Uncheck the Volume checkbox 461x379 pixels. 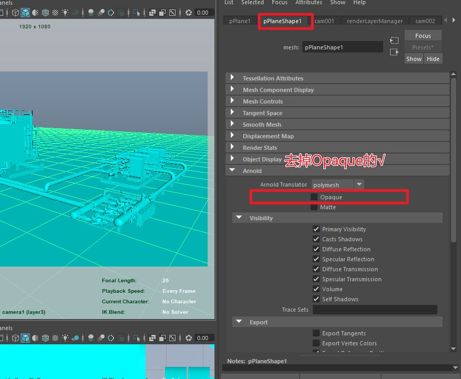tap(316, 289)
